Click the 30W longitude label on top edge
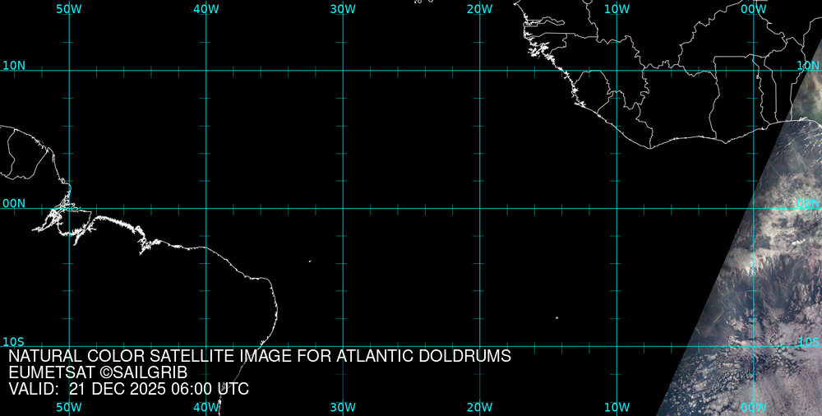Viewport: 822px width, 416px height. 343,8
